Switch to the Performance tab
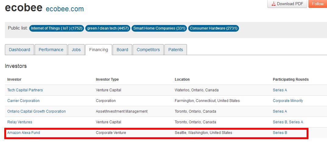327x144 pixels. (x=51, y=50)
